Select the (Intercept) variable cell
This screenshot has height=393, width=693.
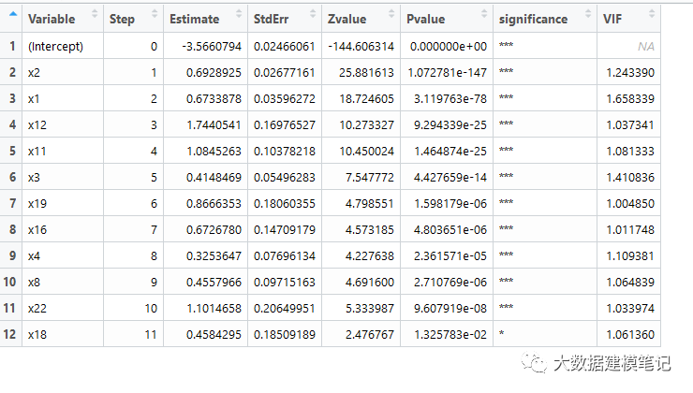pyautogui.click(x=55, y=46)
